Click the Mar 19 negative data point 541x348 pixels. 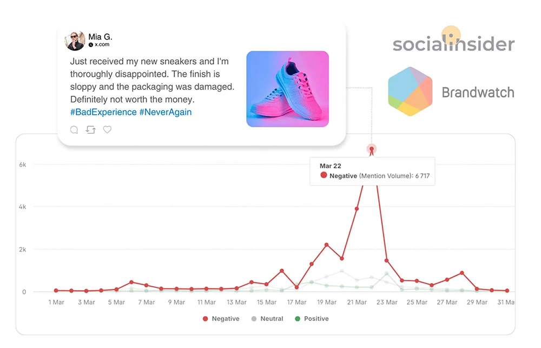pos(327,245)
